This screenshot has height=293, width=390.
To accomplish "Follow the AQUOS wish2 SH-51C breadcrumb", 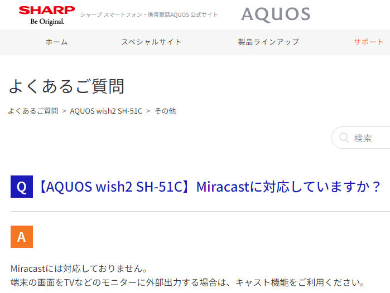I will 106,111.
